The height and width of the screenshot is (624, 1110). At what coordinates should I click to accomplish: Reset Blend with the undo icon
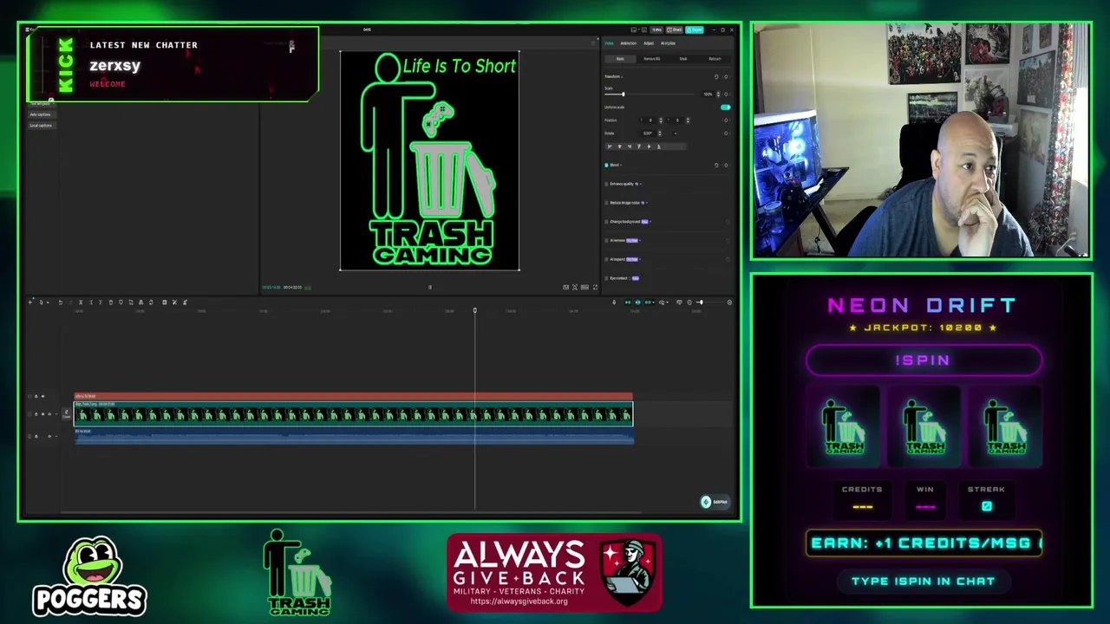click(716, 165)
